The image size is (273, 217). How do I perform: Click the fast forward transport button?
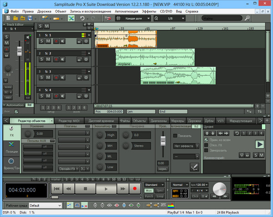tap(123, 188)
